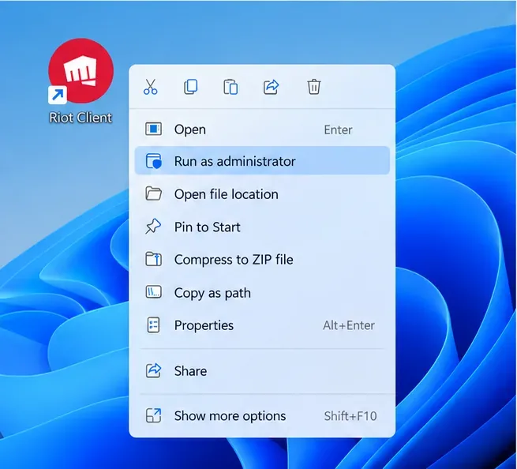The height and width of the screenshot is (469, 517).
Task: Select Pin to Start
Action: point(262,227)
